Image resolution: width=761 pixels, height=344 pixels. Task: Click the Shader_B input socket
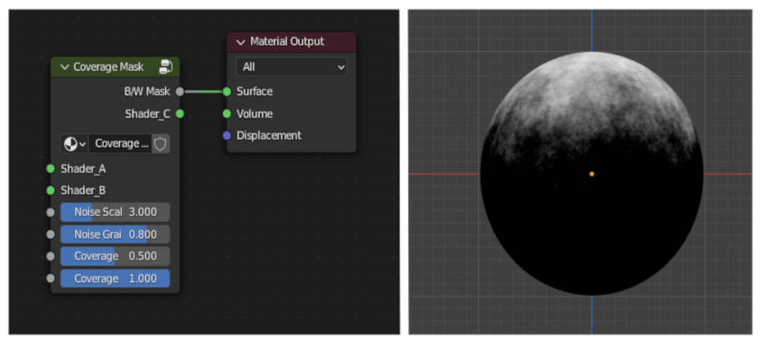pos(51,191)
